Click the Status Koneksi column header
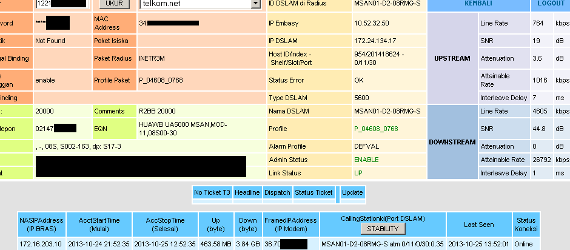 point(525,225)
